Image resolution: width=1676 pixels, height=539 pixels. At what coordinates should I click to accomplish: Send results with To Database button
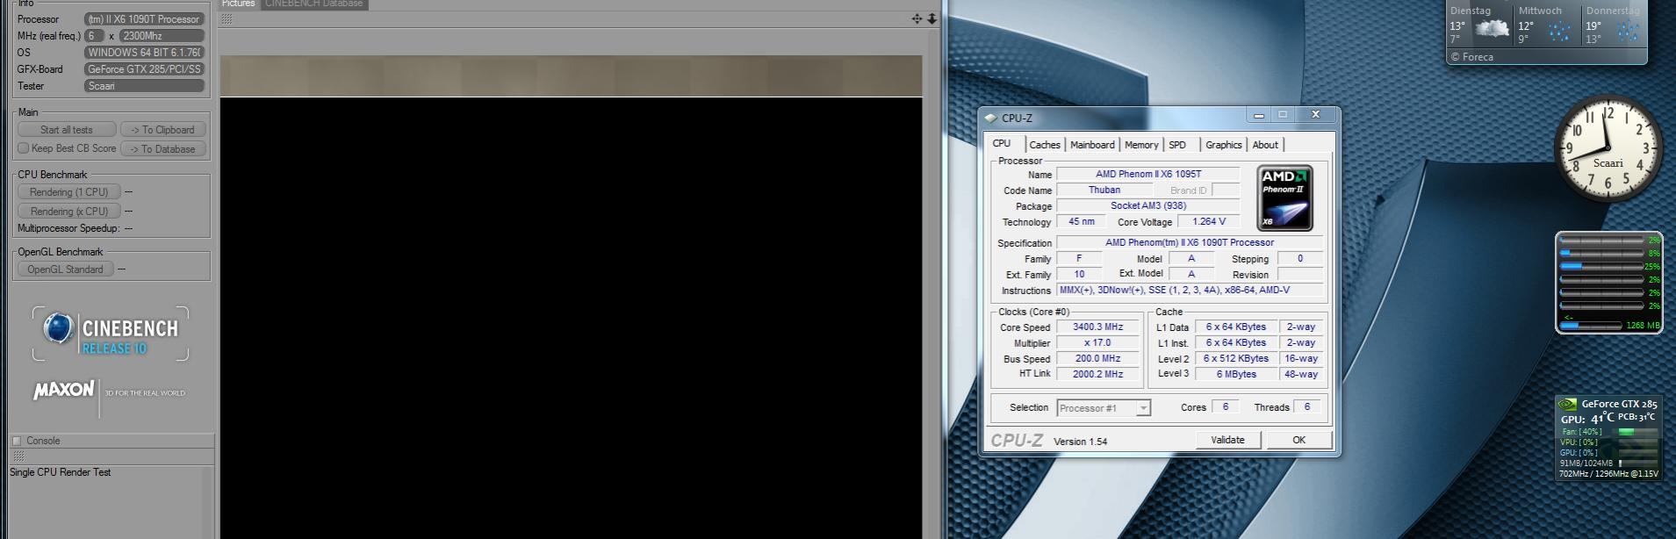162,149
